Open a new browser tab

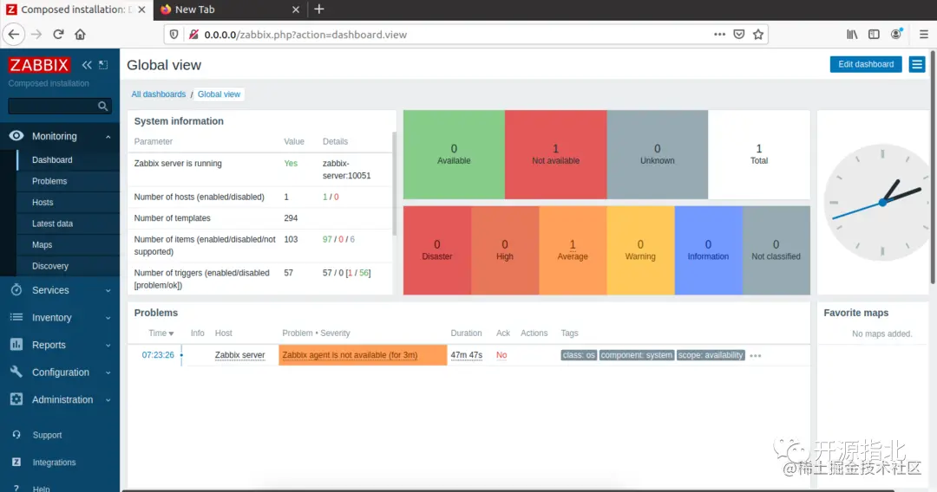[x=319, y=9]
